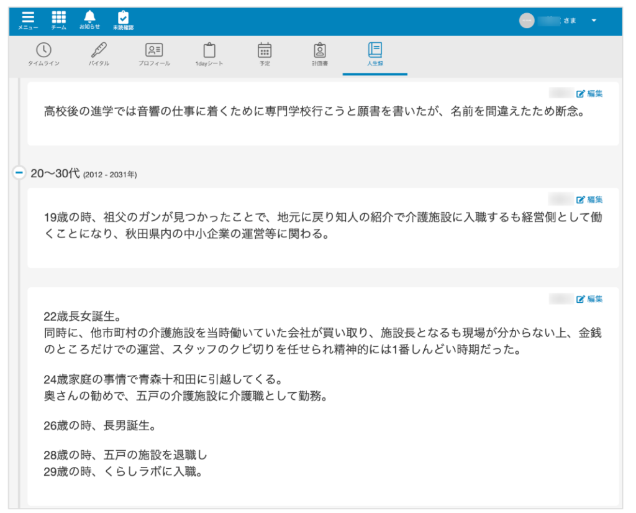636x513 pixels.
Task: Edit the 高校後の進学 entry
Action: click(x=589, y=94)
